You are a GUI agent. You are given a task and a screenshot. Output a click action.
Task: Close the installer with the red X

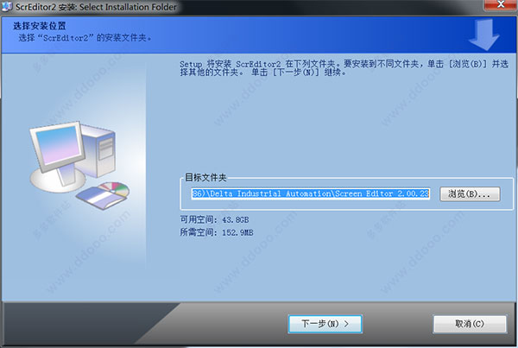[x=501, y=5]
